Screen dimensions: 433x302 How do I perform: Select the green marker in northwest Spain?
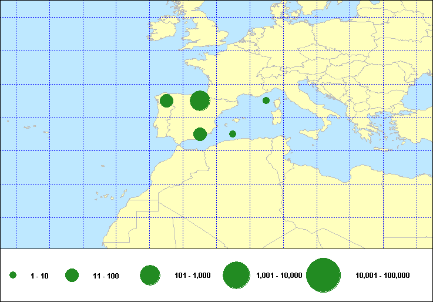click(166, 100)
